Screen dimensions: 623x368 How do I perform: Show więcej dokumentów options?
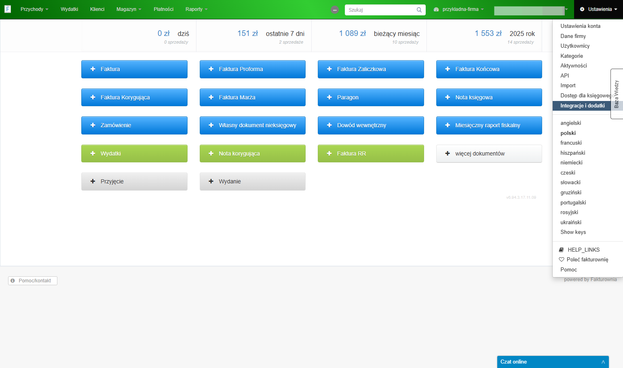(489, 154)
